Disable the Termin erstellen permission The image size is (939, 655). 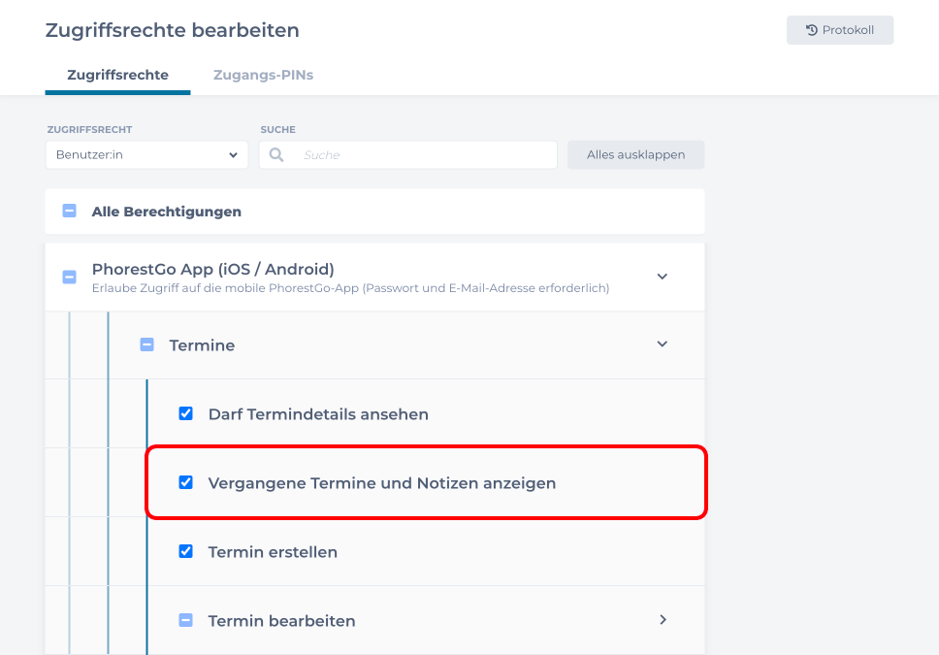coord(186,551)
